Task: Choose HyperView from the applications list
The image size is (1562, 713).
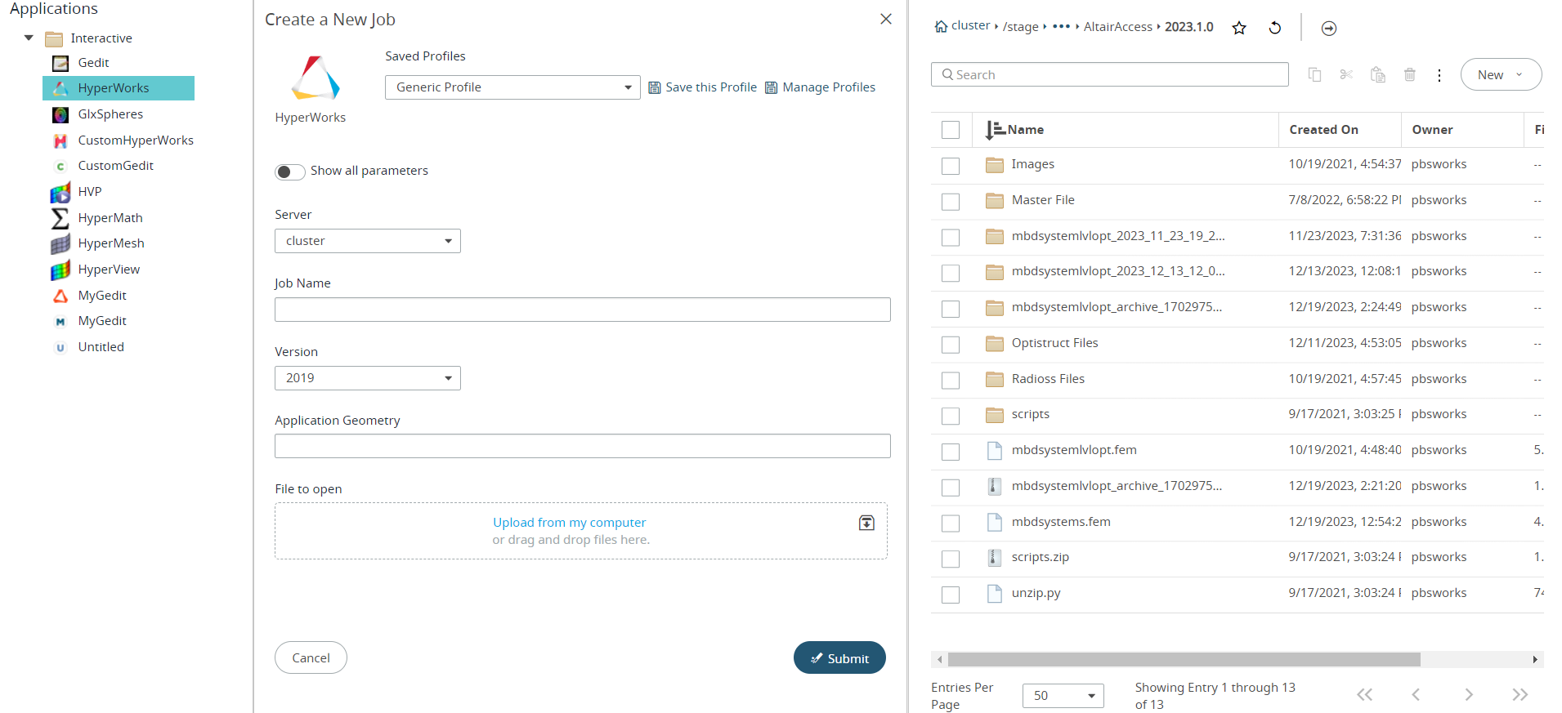Action: 109,270
